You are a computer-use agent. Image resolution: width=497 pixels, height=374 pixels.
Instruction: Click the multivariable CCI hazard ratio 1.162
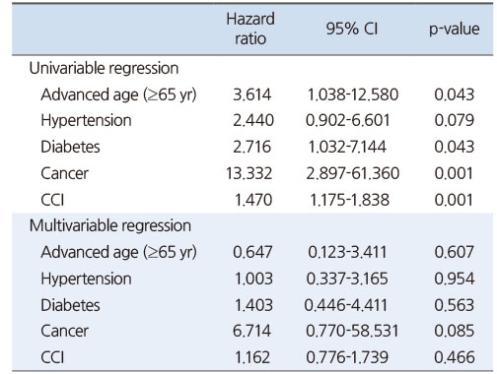252,357
